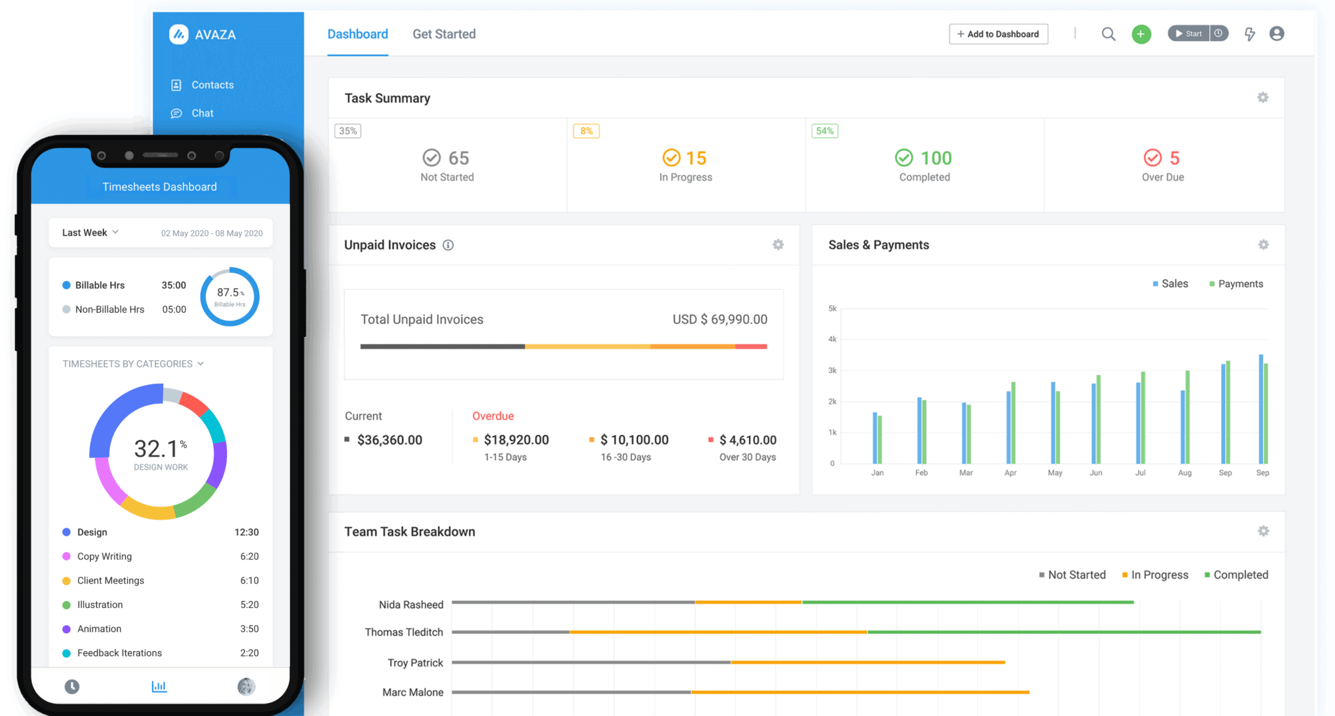
Task: Select the reports bar chart icon on phone
Action: pos(159,686)
